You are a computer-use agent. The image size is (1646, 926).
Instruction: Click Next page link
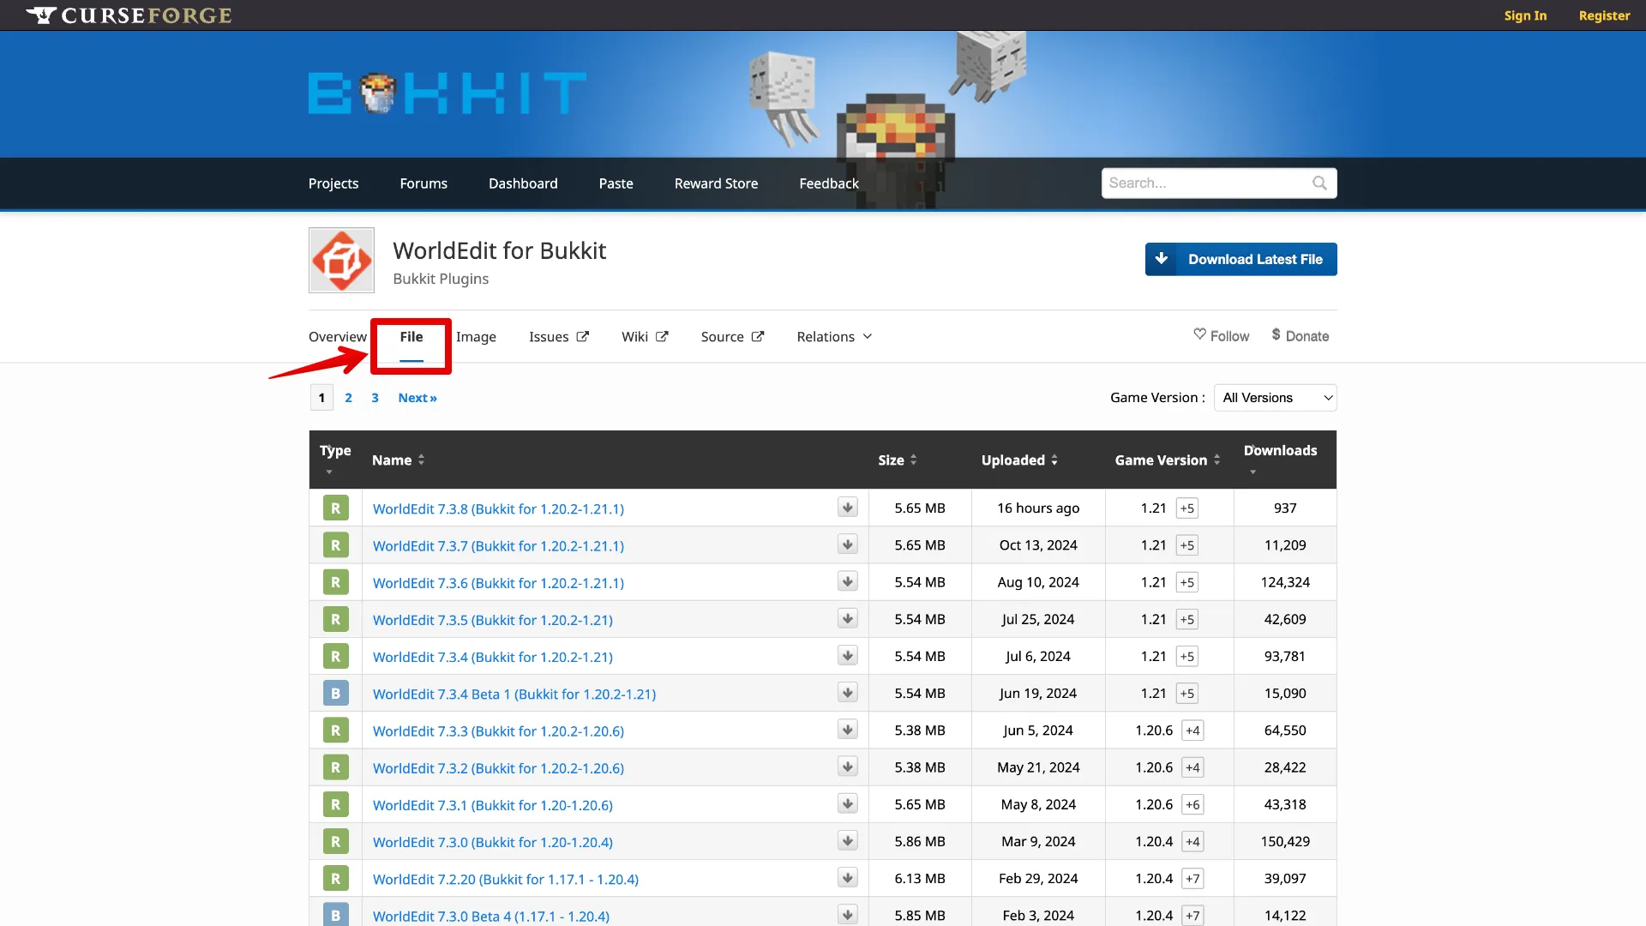tap(418, 398)
